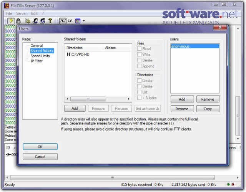Click shared folders horizontal scrollbar thumb
Image resolution: width=246 pixels, height=192 pixels.
click(x=88, y=99)
